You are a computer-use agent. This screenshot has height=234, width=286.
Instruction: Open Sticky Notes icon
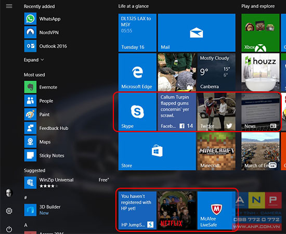point(30,155)
